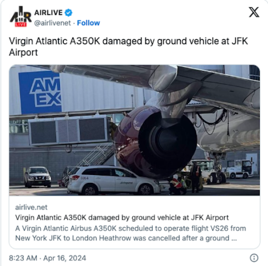Follow the AIRLIVE account

pyautogui.click(x=88, y=23)
